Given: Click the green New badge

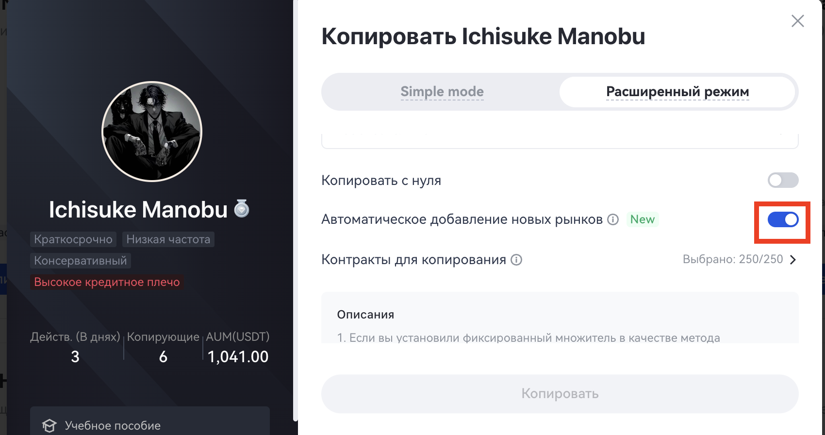Looking at the screenshot, I should click(642, 219).
